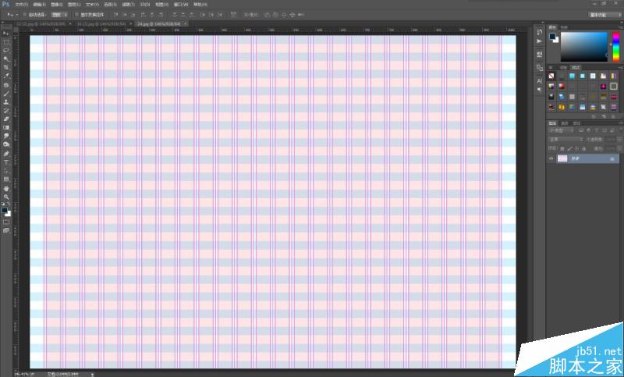Switch to the Styles panel tab
The width and height of the screenshot is (624, 377).
coord(576,67)
